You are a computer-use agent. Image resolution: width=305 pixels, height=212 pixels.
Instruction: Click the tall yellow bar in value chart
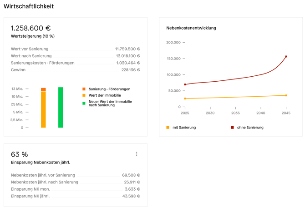point(44,109)
